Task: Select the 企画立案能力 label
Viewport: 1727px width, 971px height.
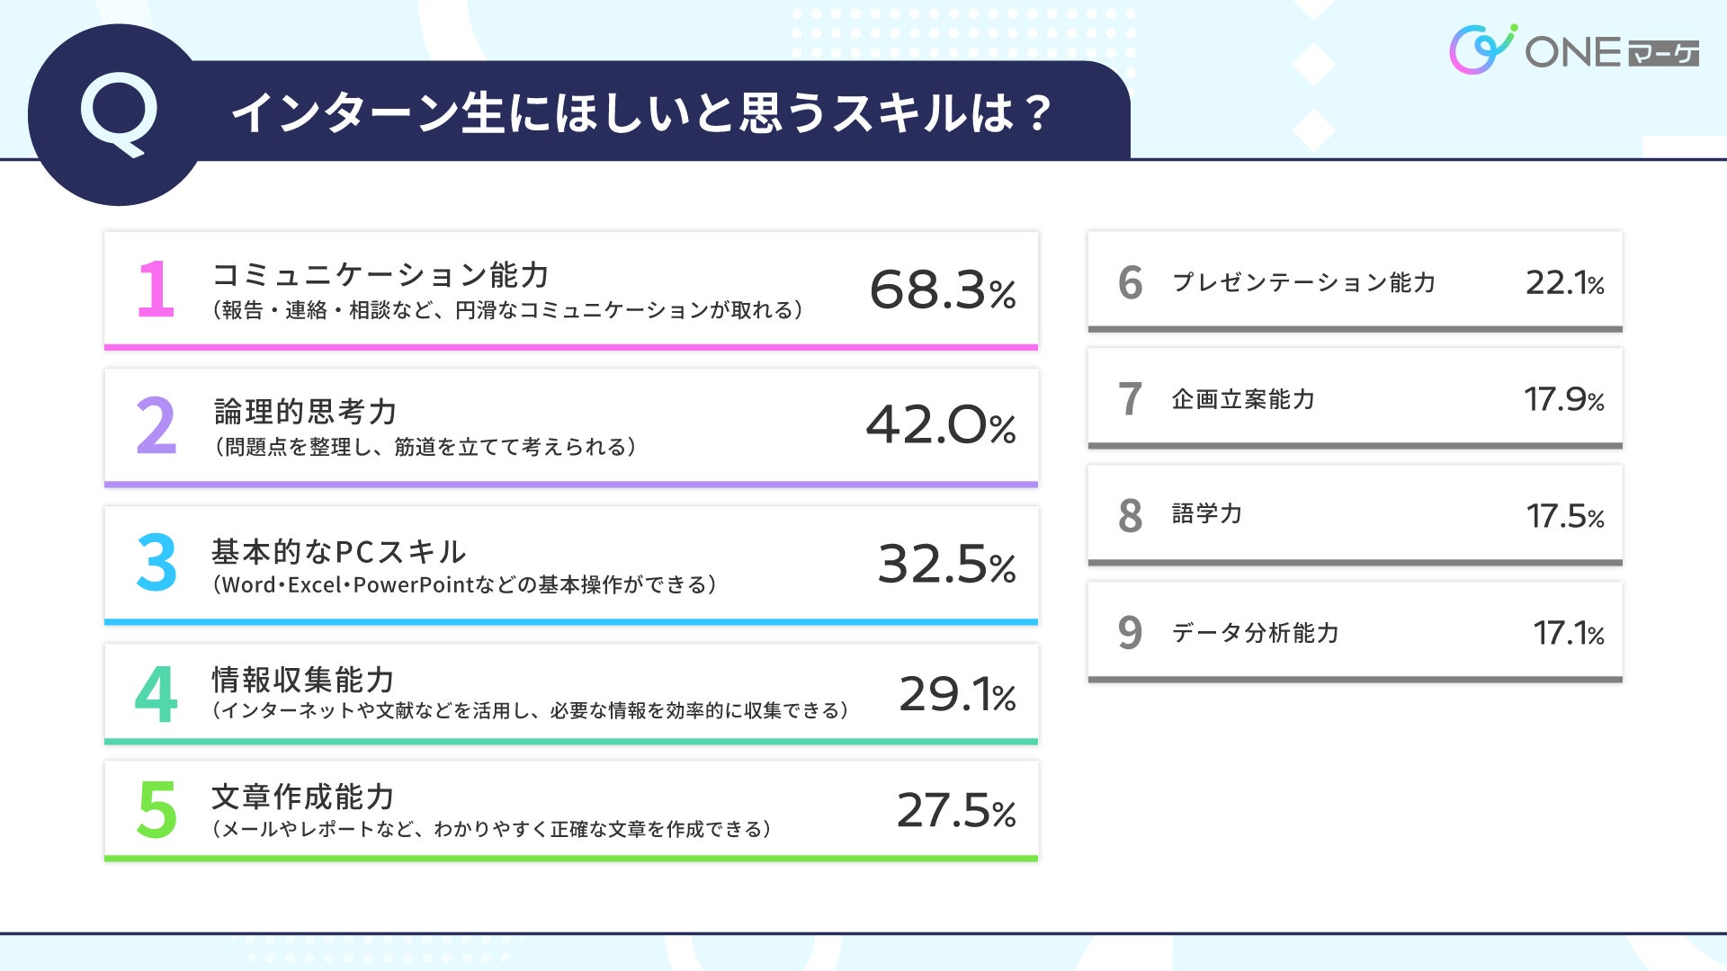Action: (x=1243, y=399)
